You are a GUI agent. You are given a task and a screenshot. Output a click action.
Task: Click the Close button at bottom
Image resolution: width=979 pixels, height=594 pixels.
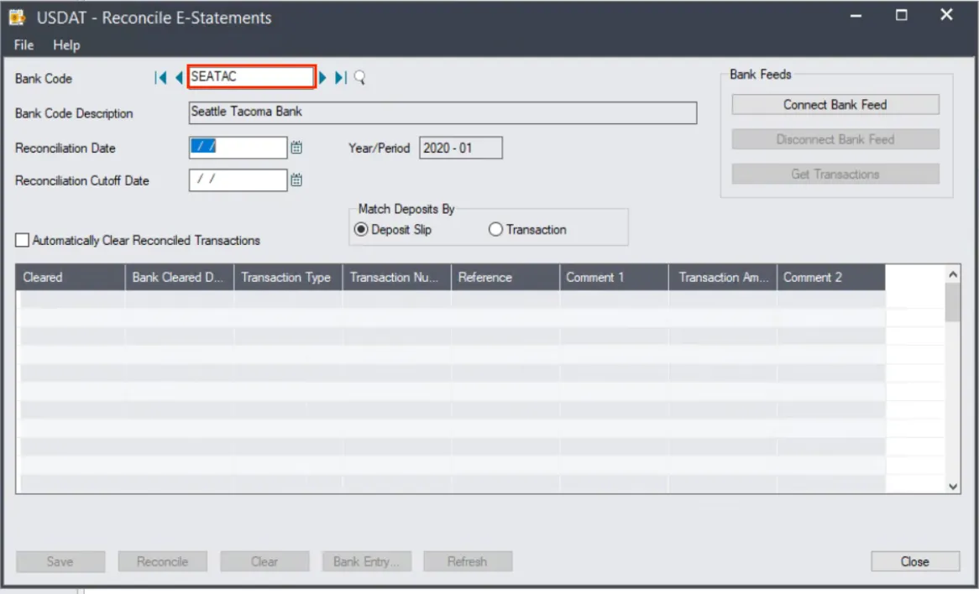point(915,561)
